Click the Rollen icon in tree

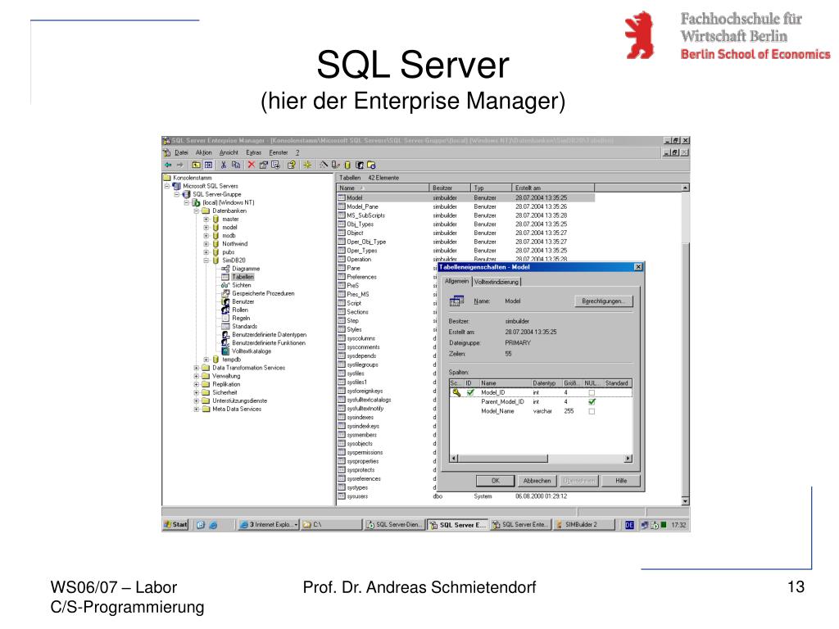click(225, 310)
